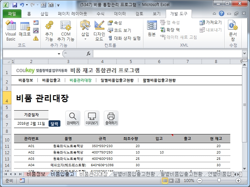The width and height of the screenshot is (250, 187).
Task: Open macro security warning icon
Action: click(x=36, y=38)
